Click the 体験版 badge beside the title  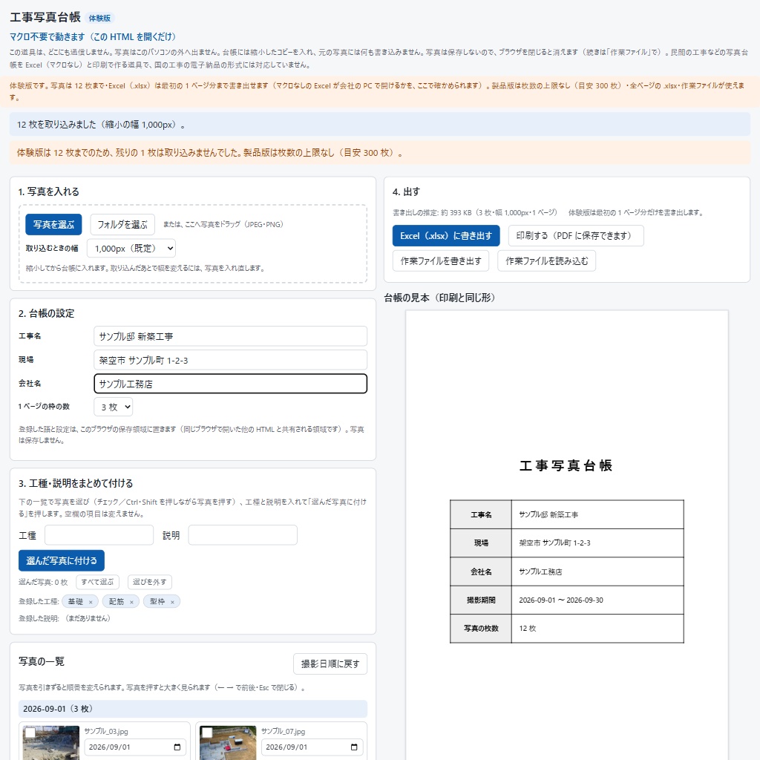coord(100,18)
